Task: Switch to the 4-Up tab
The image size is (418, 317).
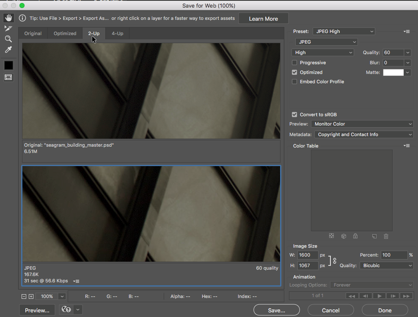Action: (117, 33)
